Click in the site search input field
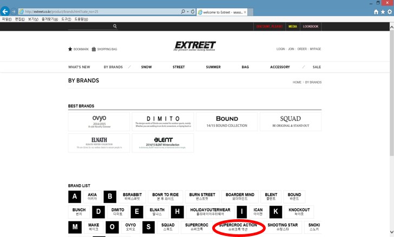The image size is (394, 237). coord(90,26)
